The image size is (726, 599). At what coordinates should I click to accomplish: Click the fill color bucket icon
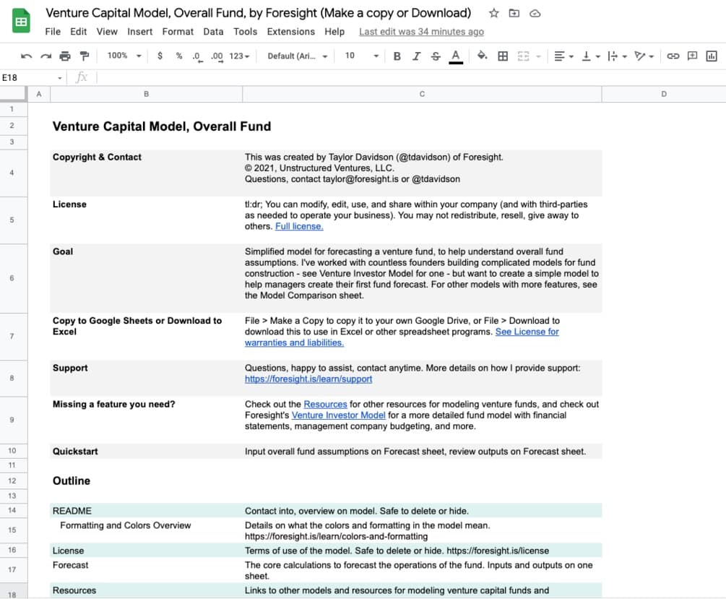[482, 56]
